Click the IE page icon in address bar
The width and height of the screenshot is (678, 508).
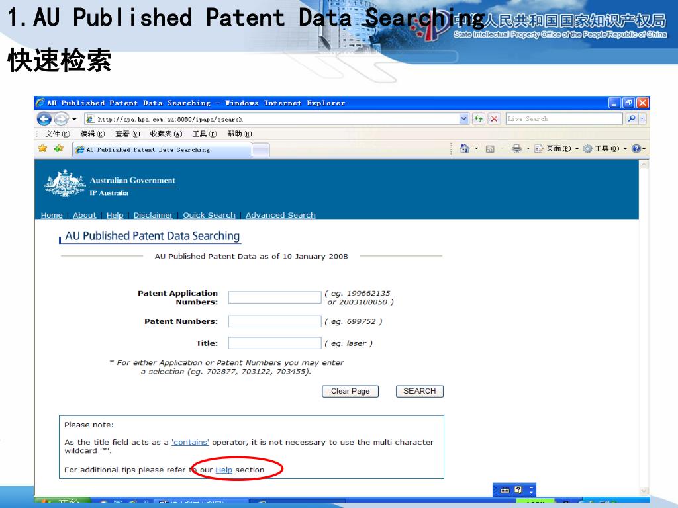90,119
